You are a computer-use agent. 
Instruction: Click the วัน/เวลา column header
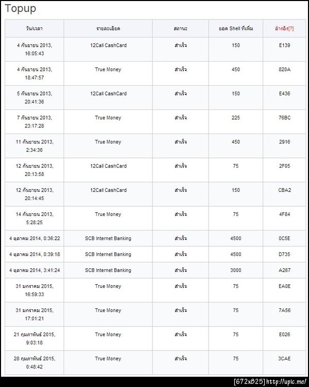click(x=35, y=28)
